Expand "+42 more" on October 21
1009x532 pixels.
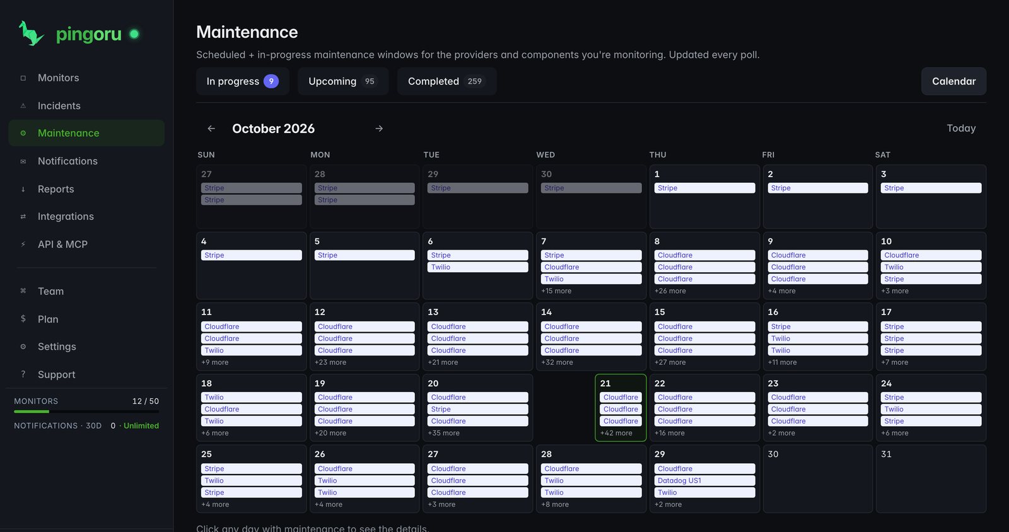click(616, 433)
